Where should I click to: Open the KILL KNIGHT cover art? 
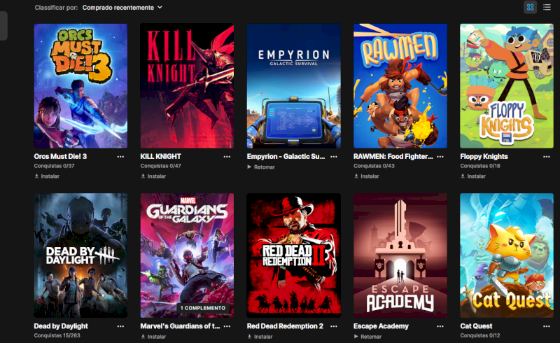187,85
